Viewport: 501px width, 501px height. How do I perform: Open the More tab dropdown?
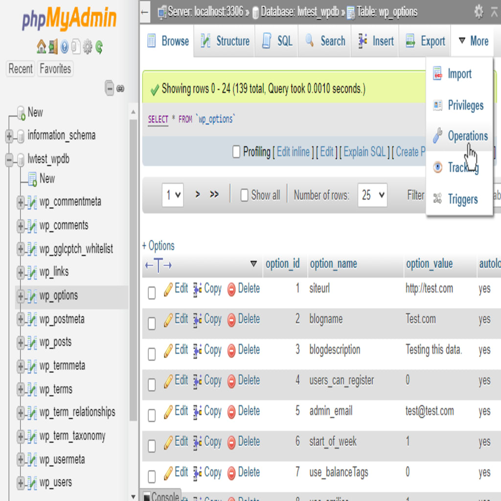click(474, 41)
